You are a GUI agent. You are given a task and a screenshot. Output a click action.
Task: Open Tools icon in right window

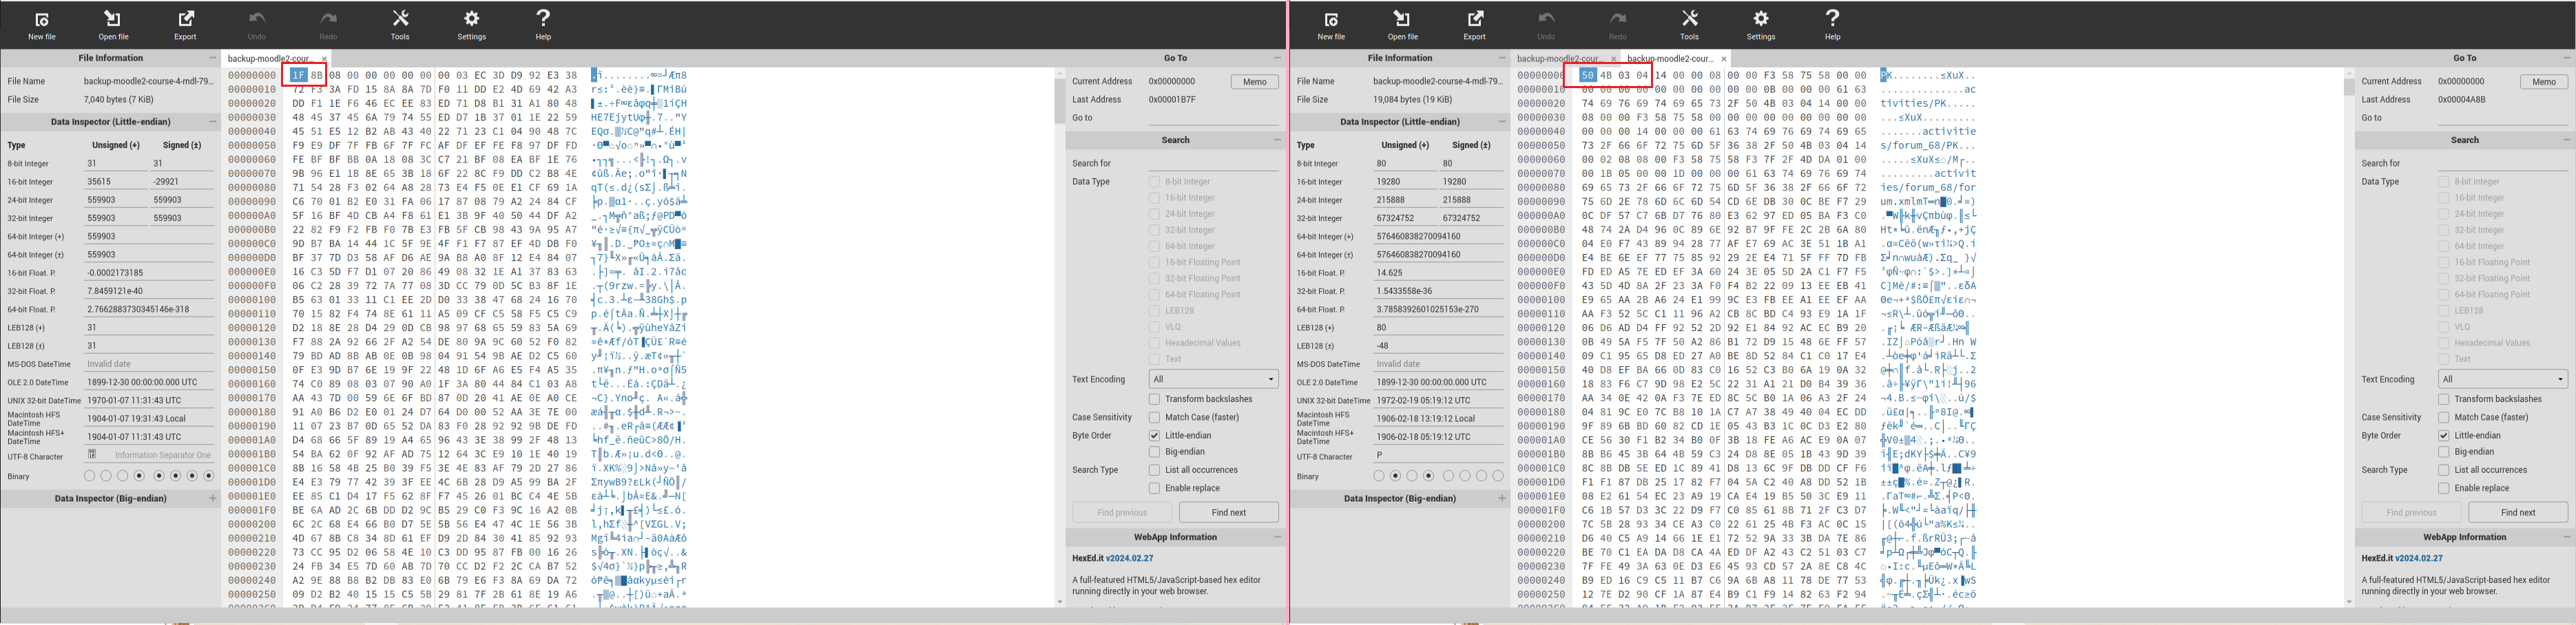pyautogui.click(x=1689, y=19)
